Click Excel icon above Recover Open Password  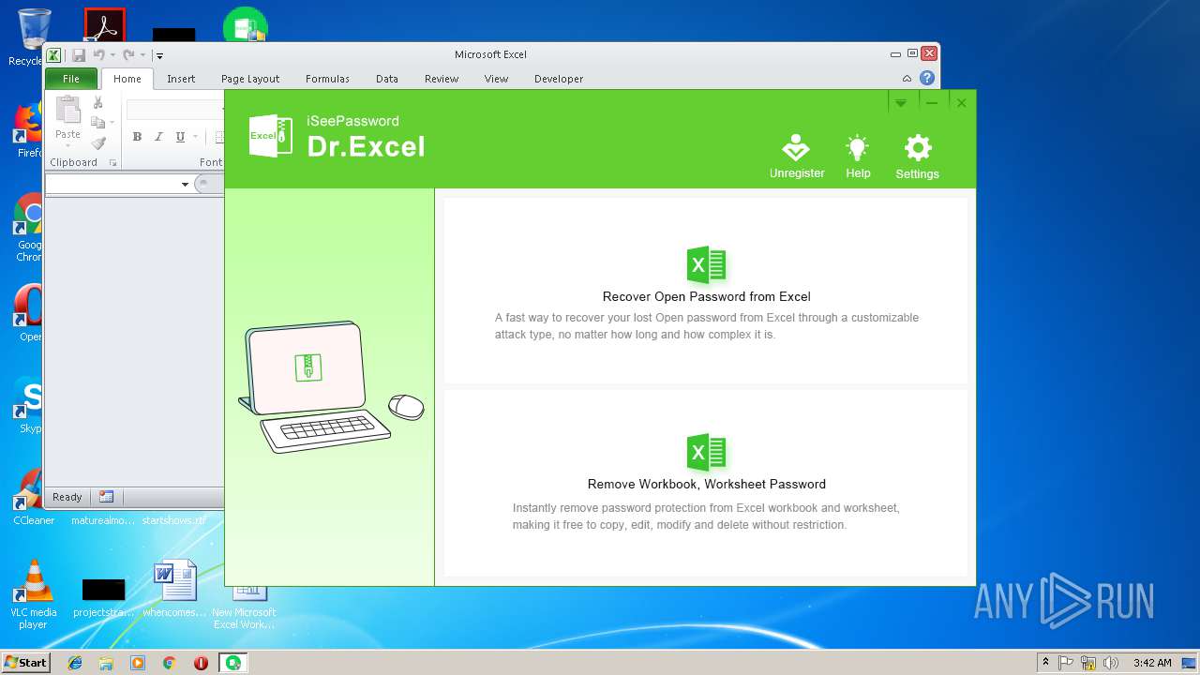pos(707,265)
